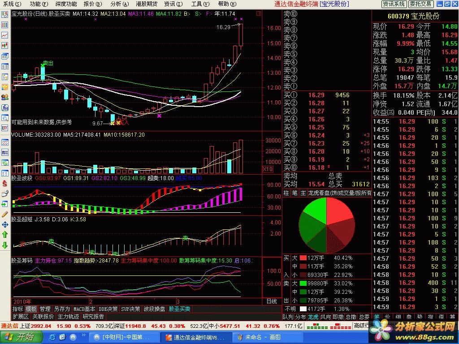Click the green enter-arrow sidebar icon
This screenshot has width=459, height=344.
pyautogui.click(x=4, y=204)
